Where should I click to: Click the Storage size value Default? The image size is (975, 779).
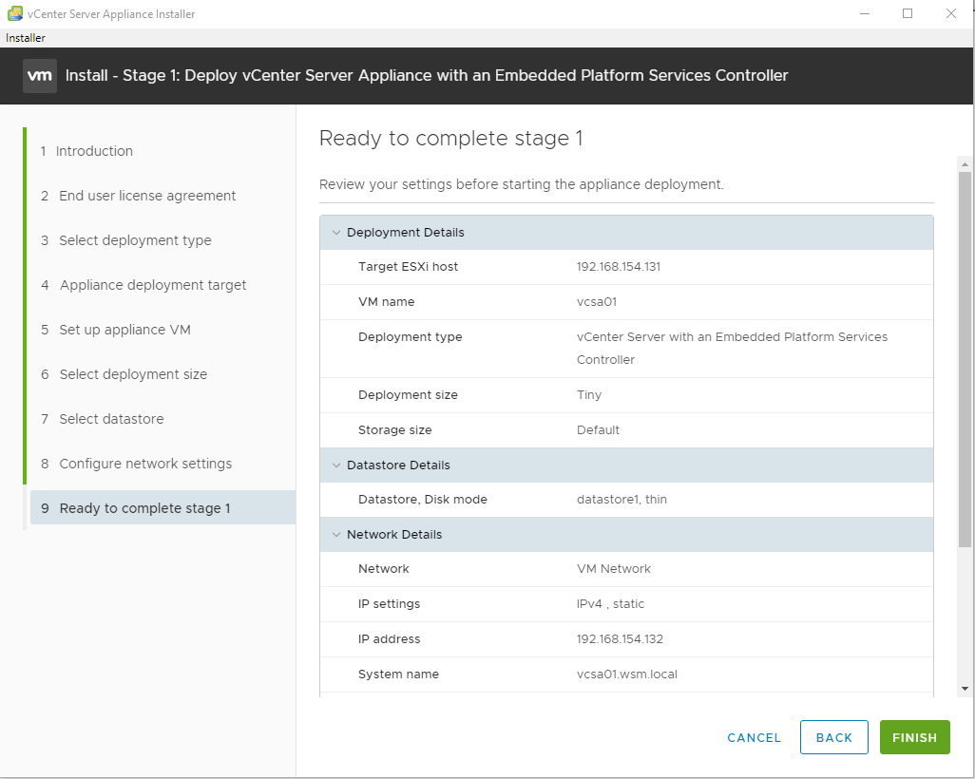pos(598,430)
